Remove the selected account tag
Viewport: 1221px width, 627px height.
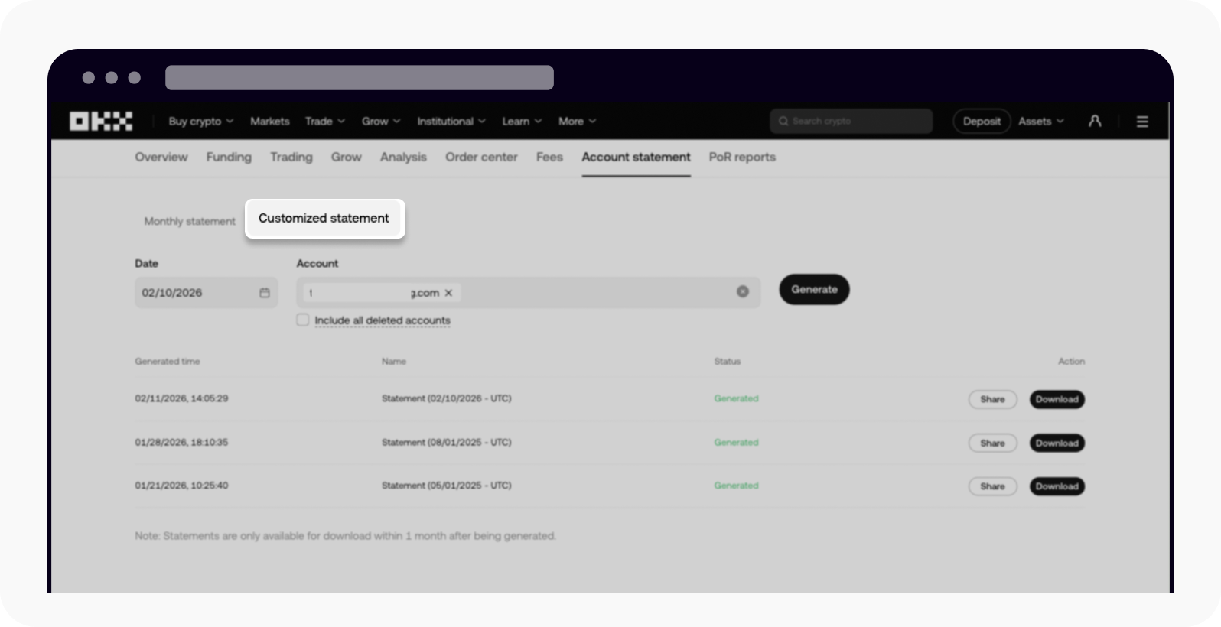pyautogui.click(x=448, y=293)
